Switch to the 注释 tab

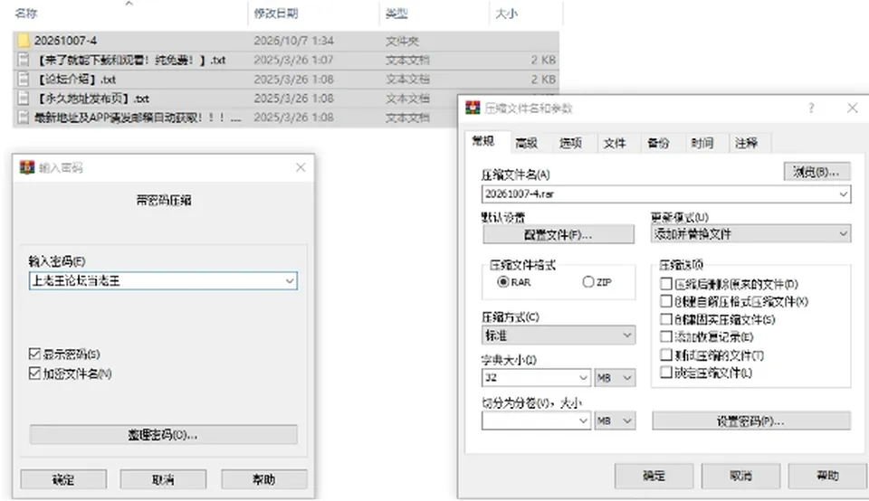(x=747, y=143)
